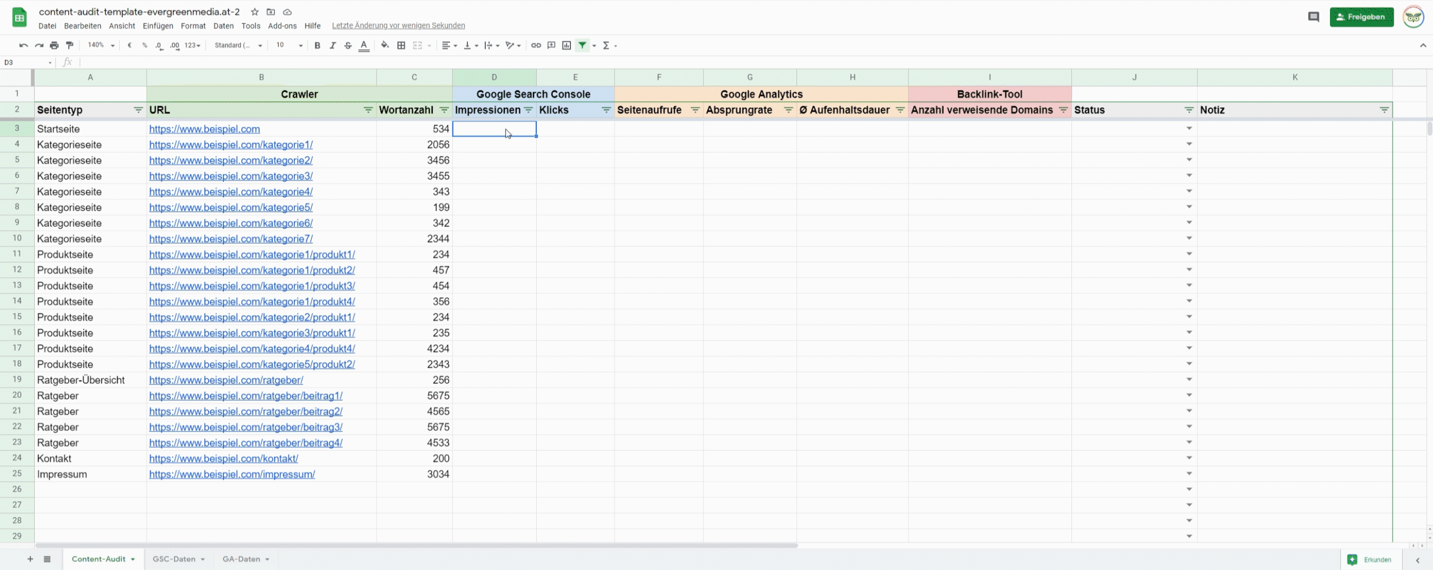Open the Add-ons menu

coord(282,26)
